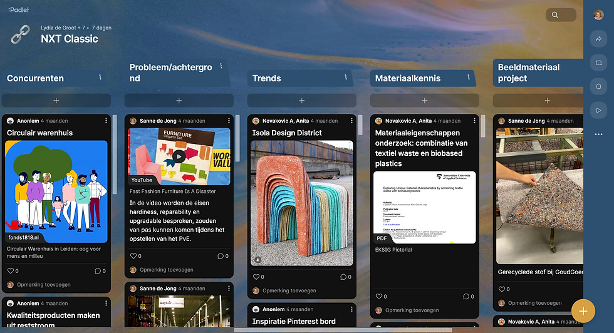
Task: Click the share arrow icon in sidebar
Action: pos(598,39)
